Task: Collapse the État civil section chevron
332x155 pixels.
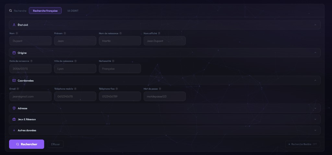Action: point(315,25)
